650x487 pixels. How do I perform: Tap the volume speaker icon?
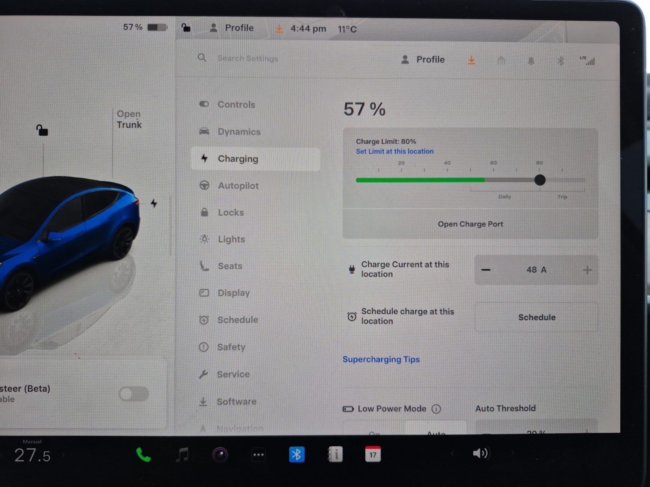point(480,453)
